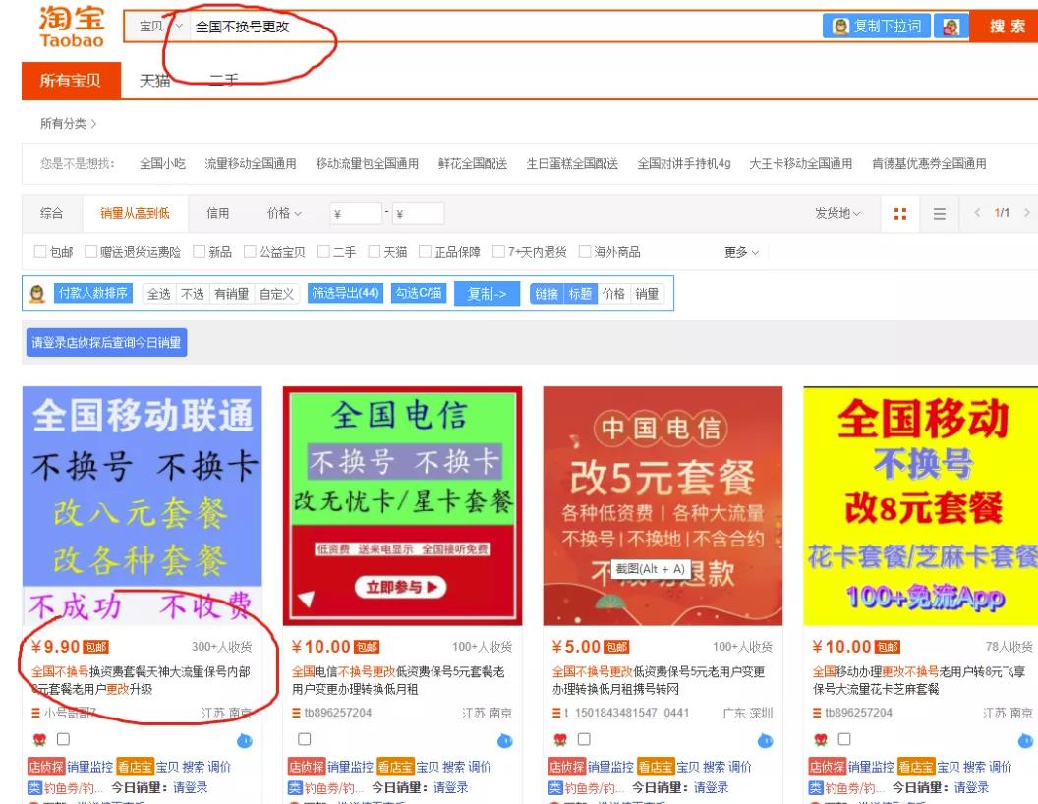Click blue Wangwang chat icon on first product
Image resolution: width=1038 pixels, height=804 pixels.
point(245,740)
